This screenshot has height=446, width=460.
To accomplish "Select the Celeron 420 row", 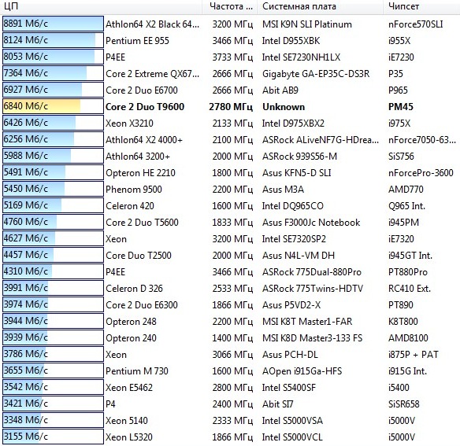I will (230, 206).
